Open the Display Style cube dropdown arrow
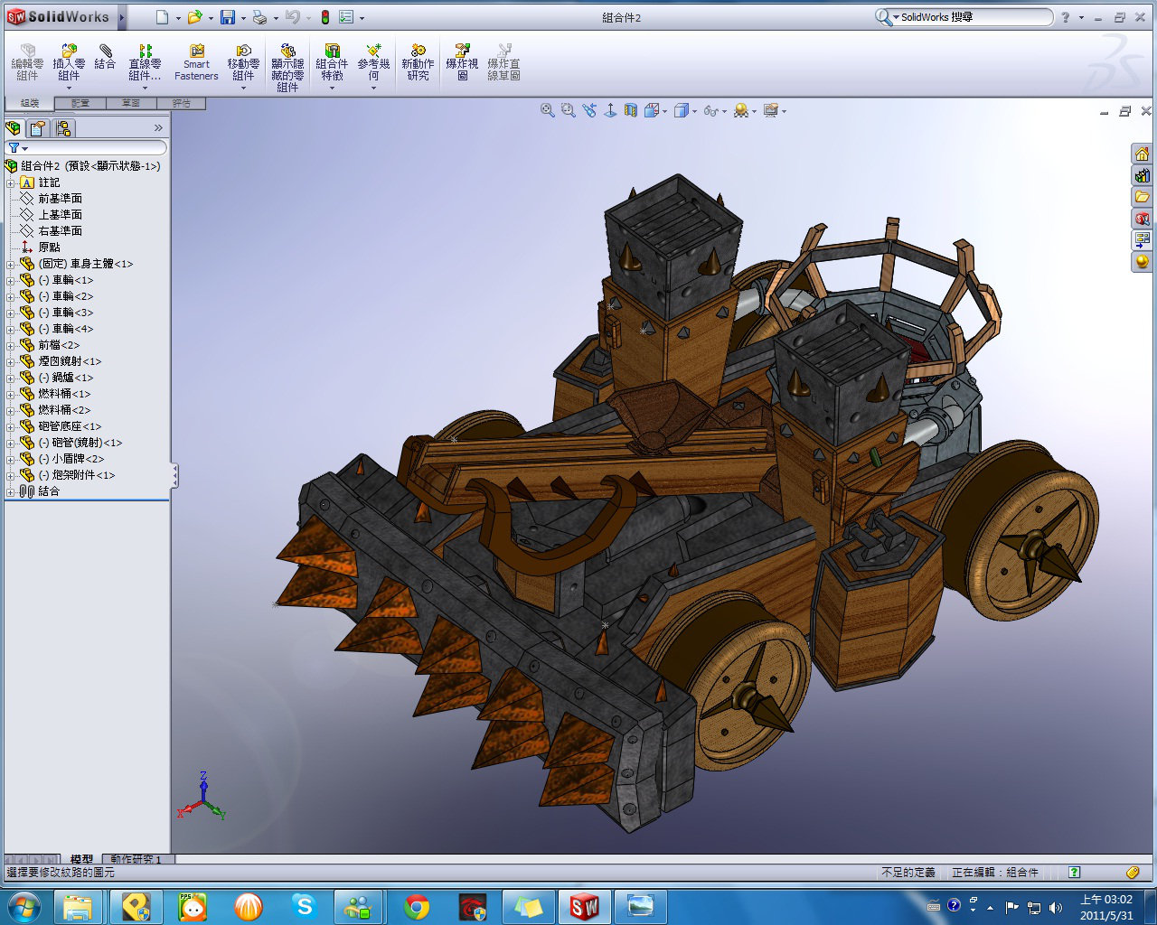The image size is (1157, 925). [694, 112]
